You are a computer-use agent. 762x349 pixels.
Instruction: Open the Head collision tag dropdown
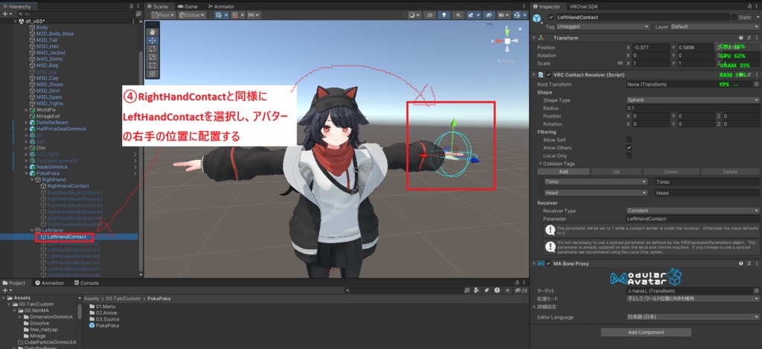[x=596, y=193]
